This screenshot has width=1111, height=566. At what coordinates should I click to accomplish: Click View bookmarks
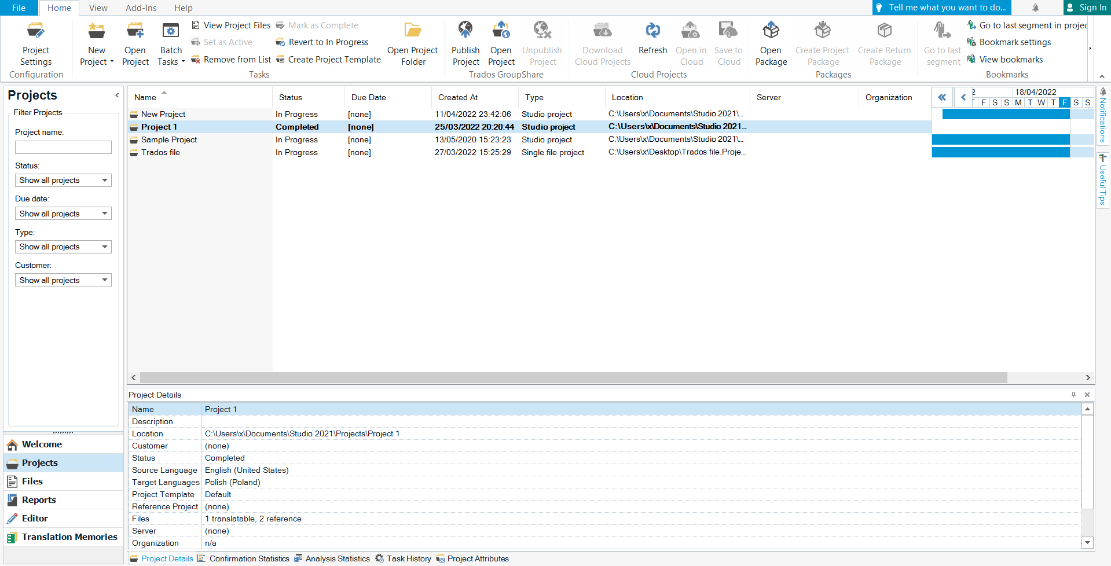point(1005,60)
